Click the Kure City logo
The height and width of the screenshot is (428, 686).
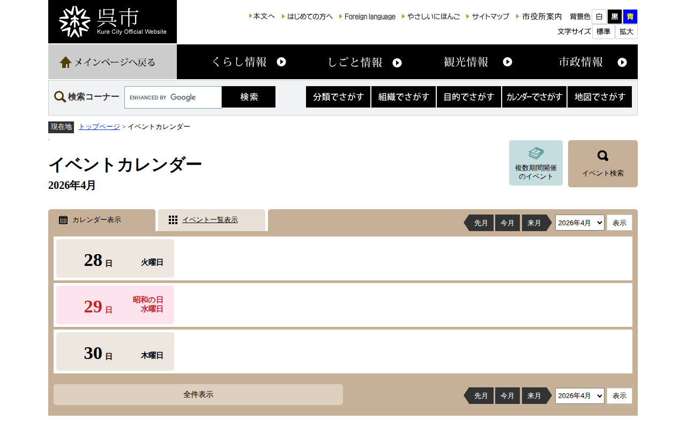coord(113,22)
